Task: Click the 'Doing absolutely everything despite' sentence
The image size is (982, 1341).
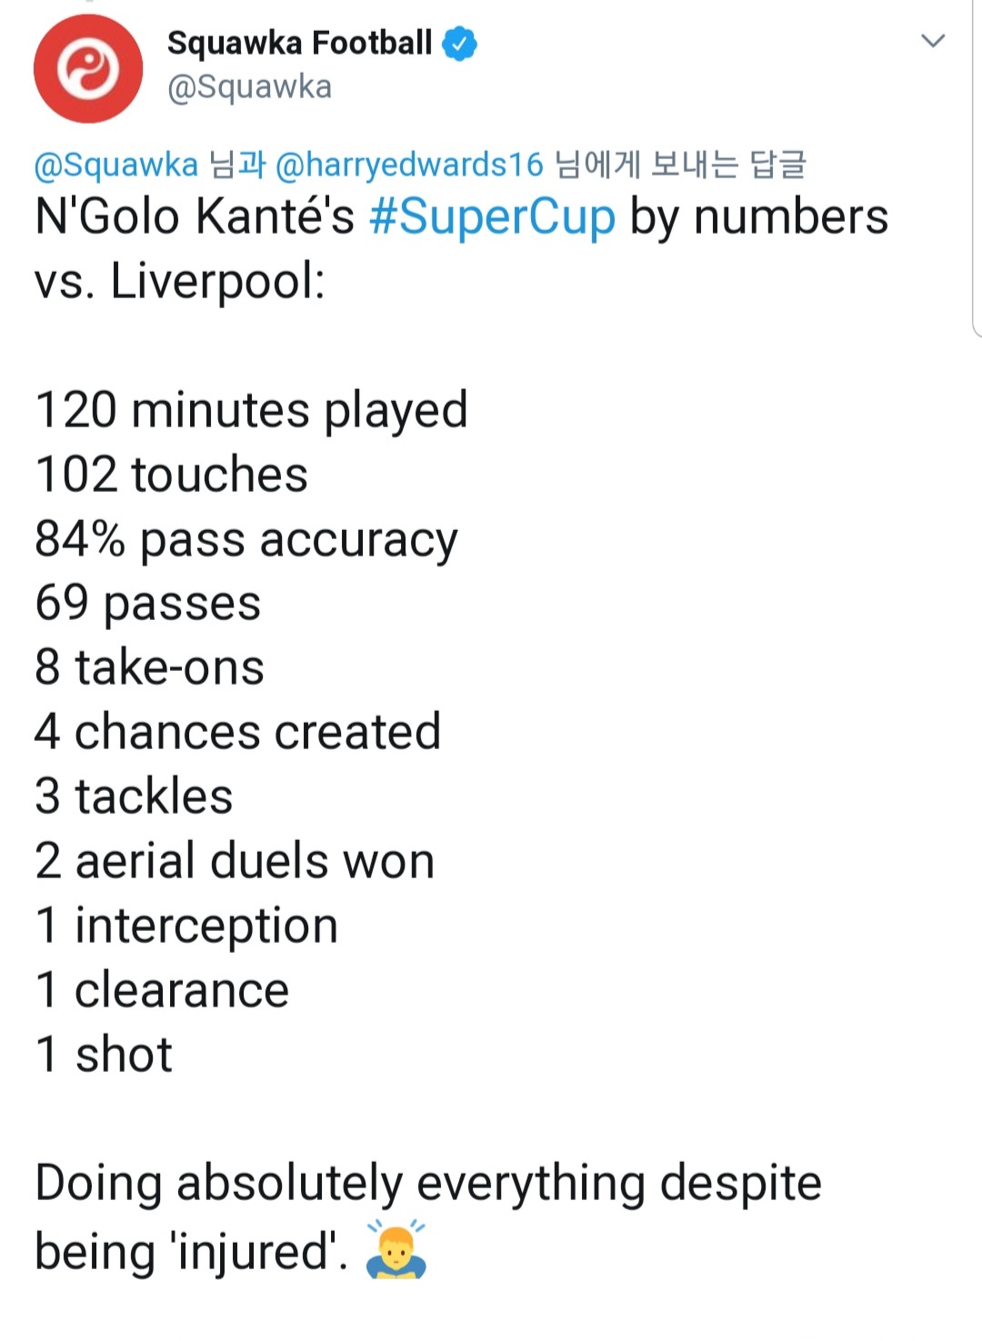Action: coord(428,1185)
